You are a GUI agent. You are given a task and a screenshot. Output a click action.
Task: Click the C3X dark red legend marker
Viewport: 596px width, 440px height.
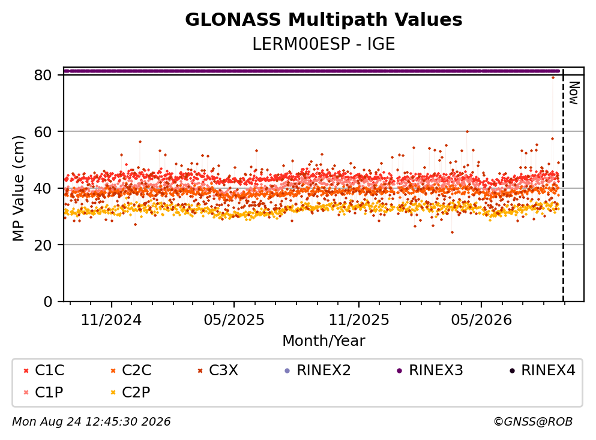200,371
